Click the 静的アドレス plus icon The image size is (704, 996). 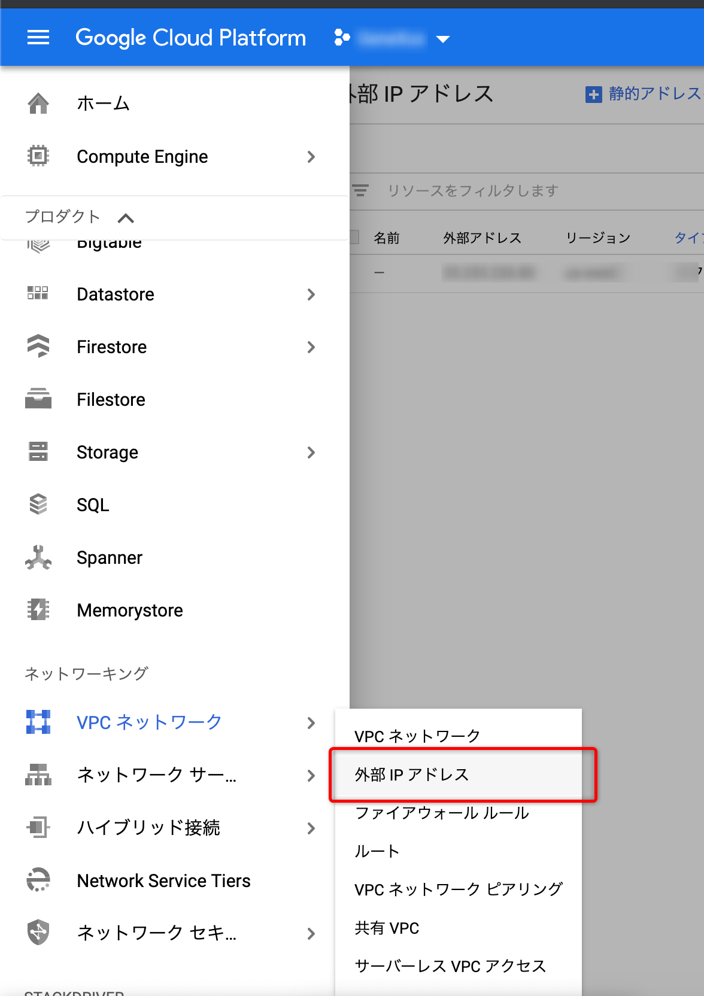593,95
